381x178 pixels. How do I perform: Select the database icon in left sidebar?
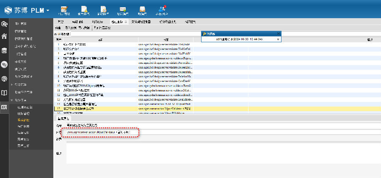4,51
